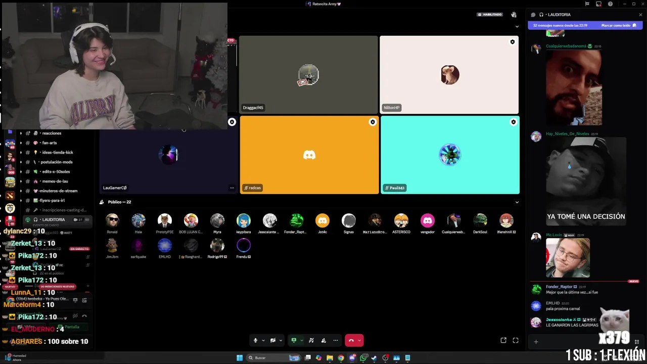The image size is (647, 364).
Task: Click ASTERISCO's avatar in audience
Action: click(x=401, y=220)
